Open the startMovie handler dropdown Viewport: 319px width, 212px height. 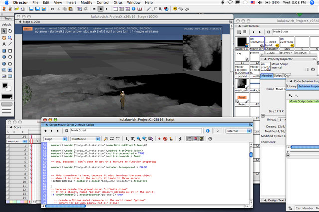coord(85,139)
